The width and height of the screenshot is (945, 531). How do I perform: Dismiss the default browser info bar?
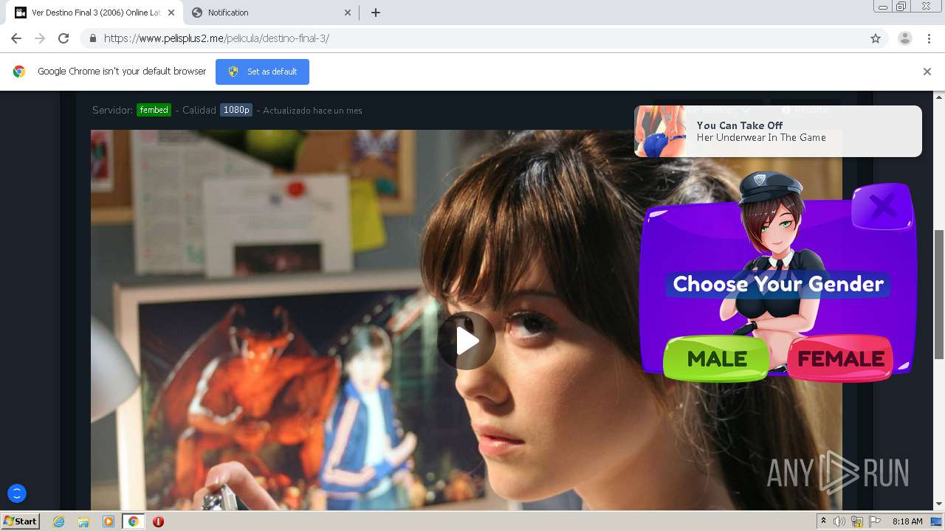tap(927, 72)
